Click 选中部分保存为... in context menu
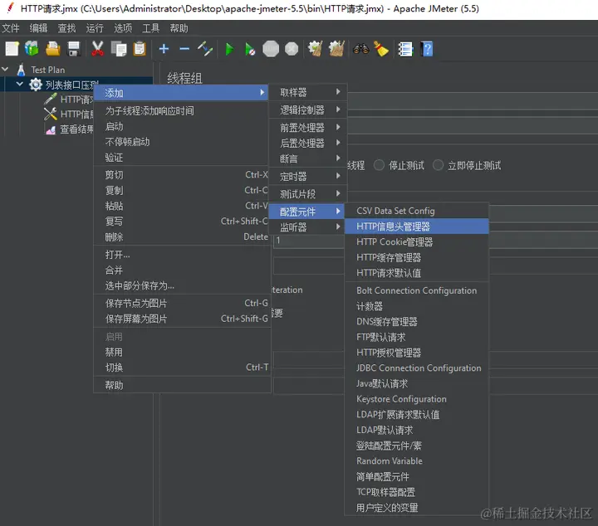The image size is (598, 526). tap(182, 285)
